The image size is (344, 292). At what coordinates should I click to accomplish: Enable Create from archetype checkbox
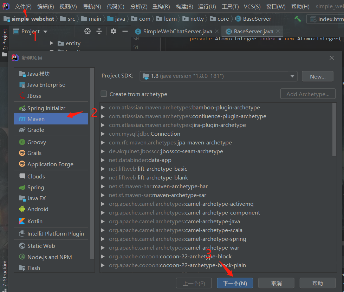tap(104, 94)
